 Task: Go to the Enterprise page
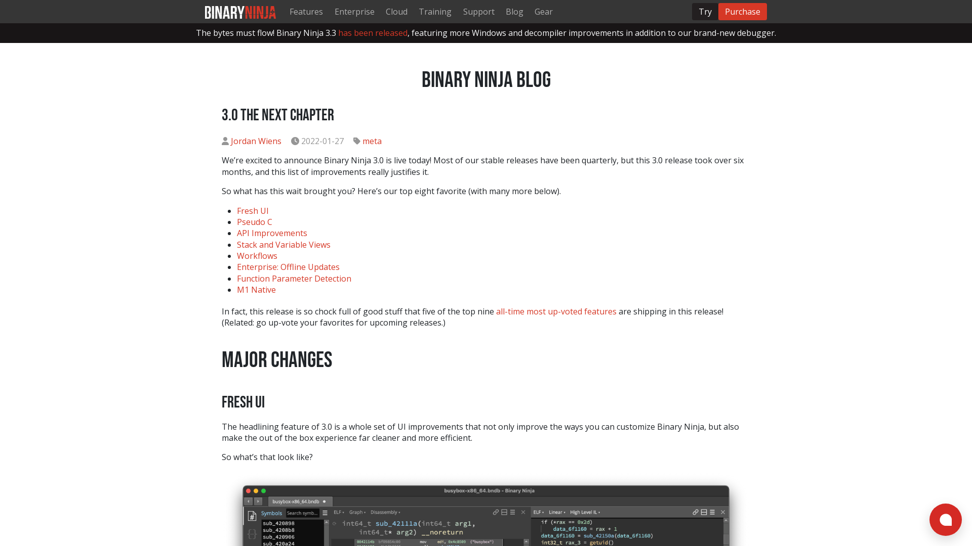[354, 12]
